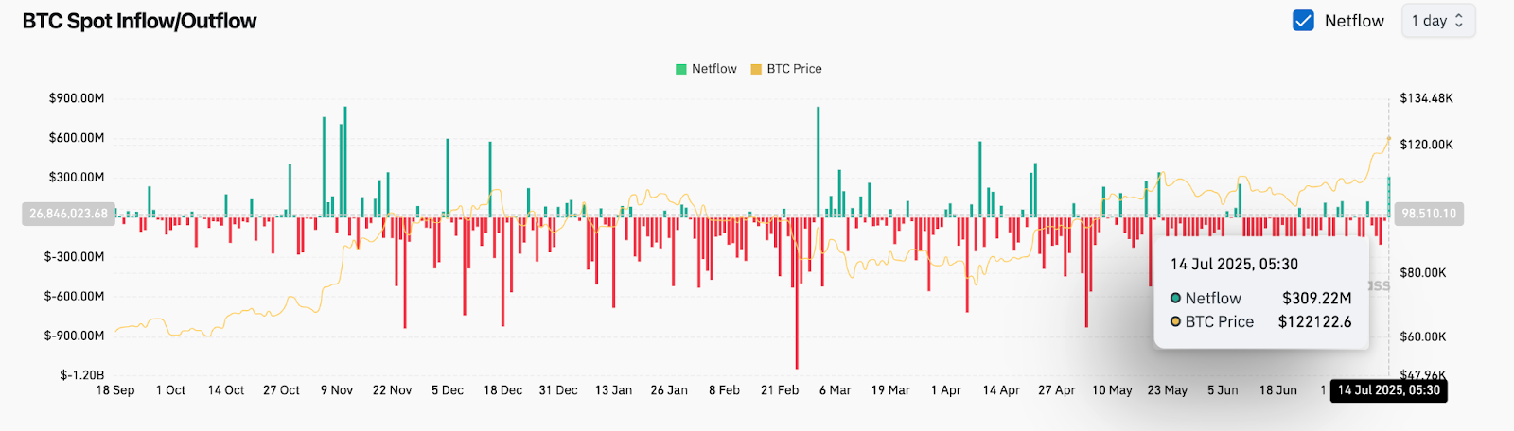Click the 23 May date label
Viewport: 1514px width, 431px height.
coord(1168,390)
